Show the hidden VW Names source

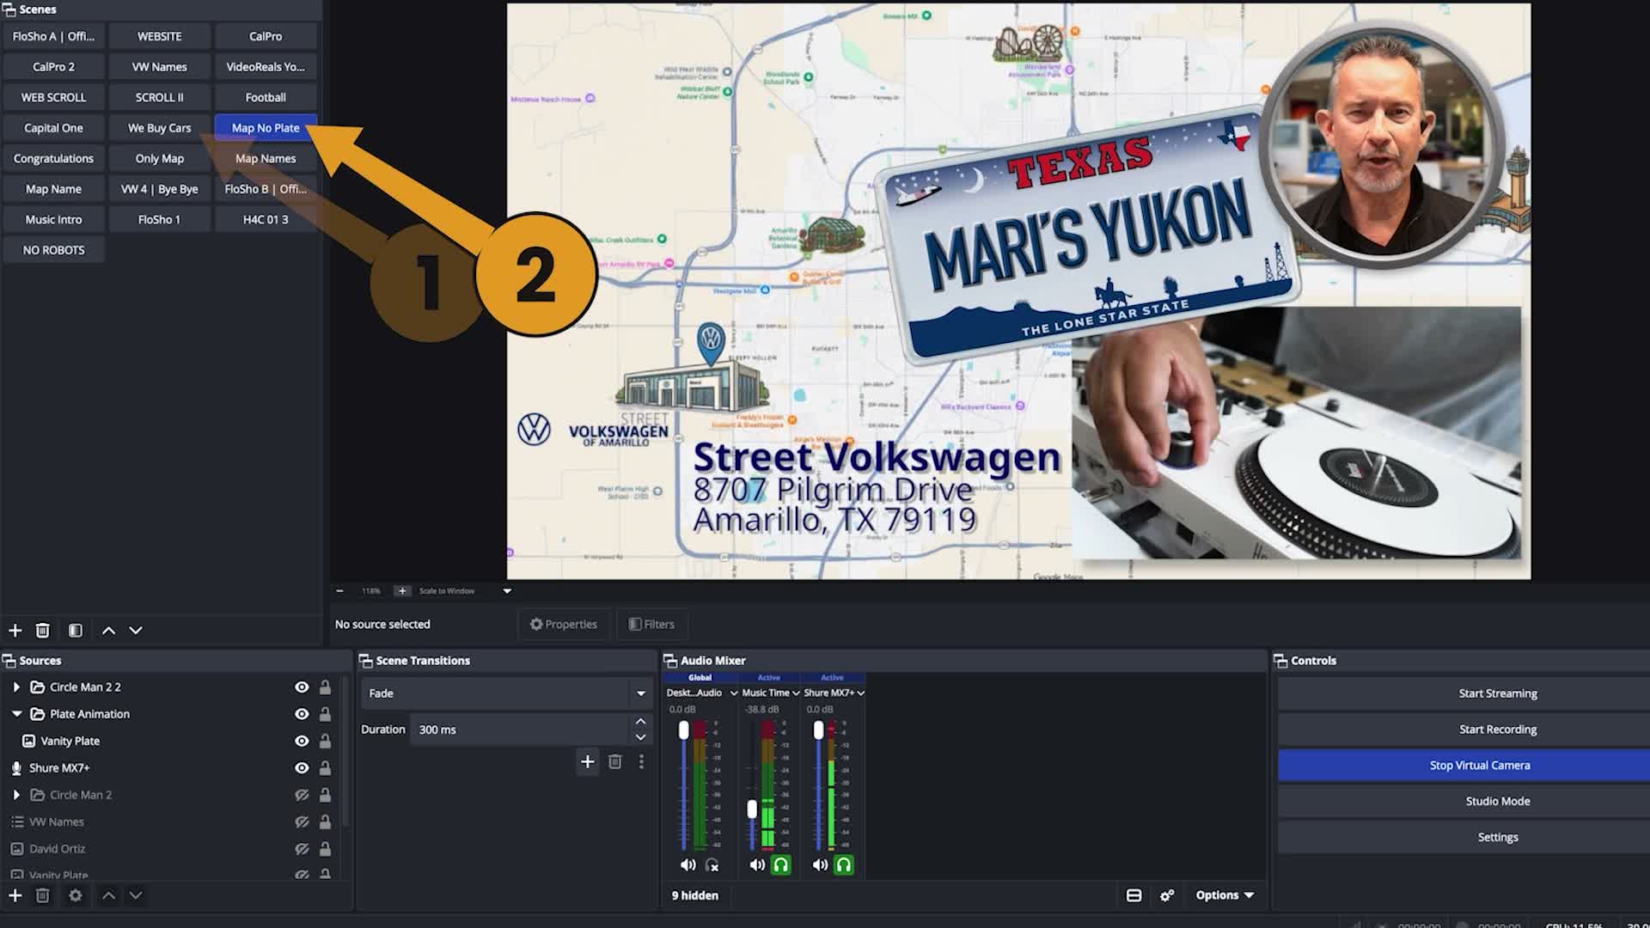click(x=302, y=822)
